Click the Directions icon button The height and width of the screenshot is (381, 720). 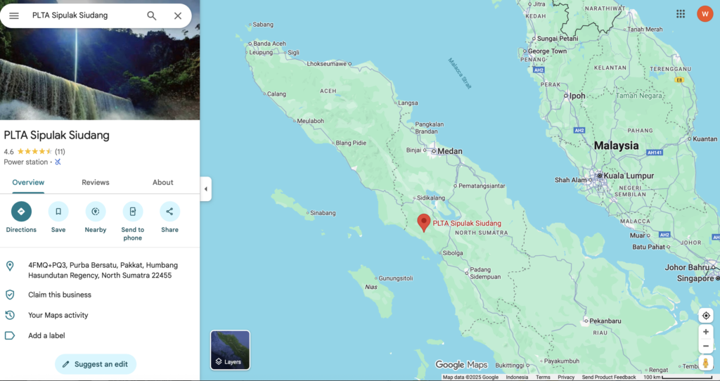point(21,212)
